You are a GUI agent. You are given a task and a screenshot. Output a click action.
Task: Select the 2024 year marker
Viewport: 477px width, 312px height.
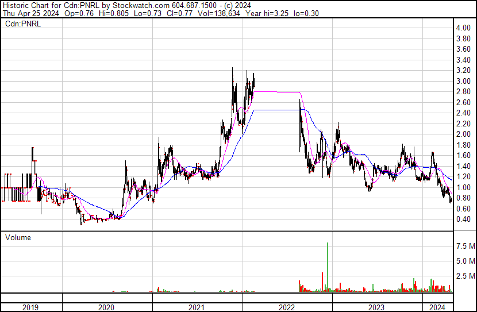[437, 308]
